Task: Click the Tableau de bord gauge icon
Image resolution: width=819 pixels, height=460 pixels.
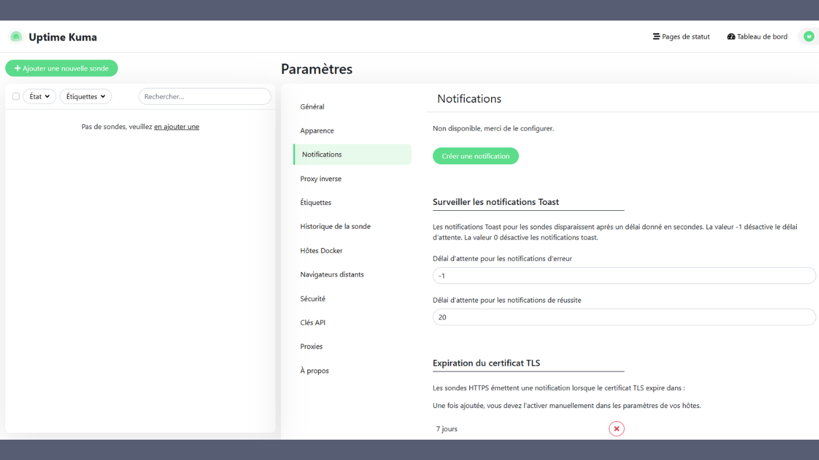Action: (731, 37)
